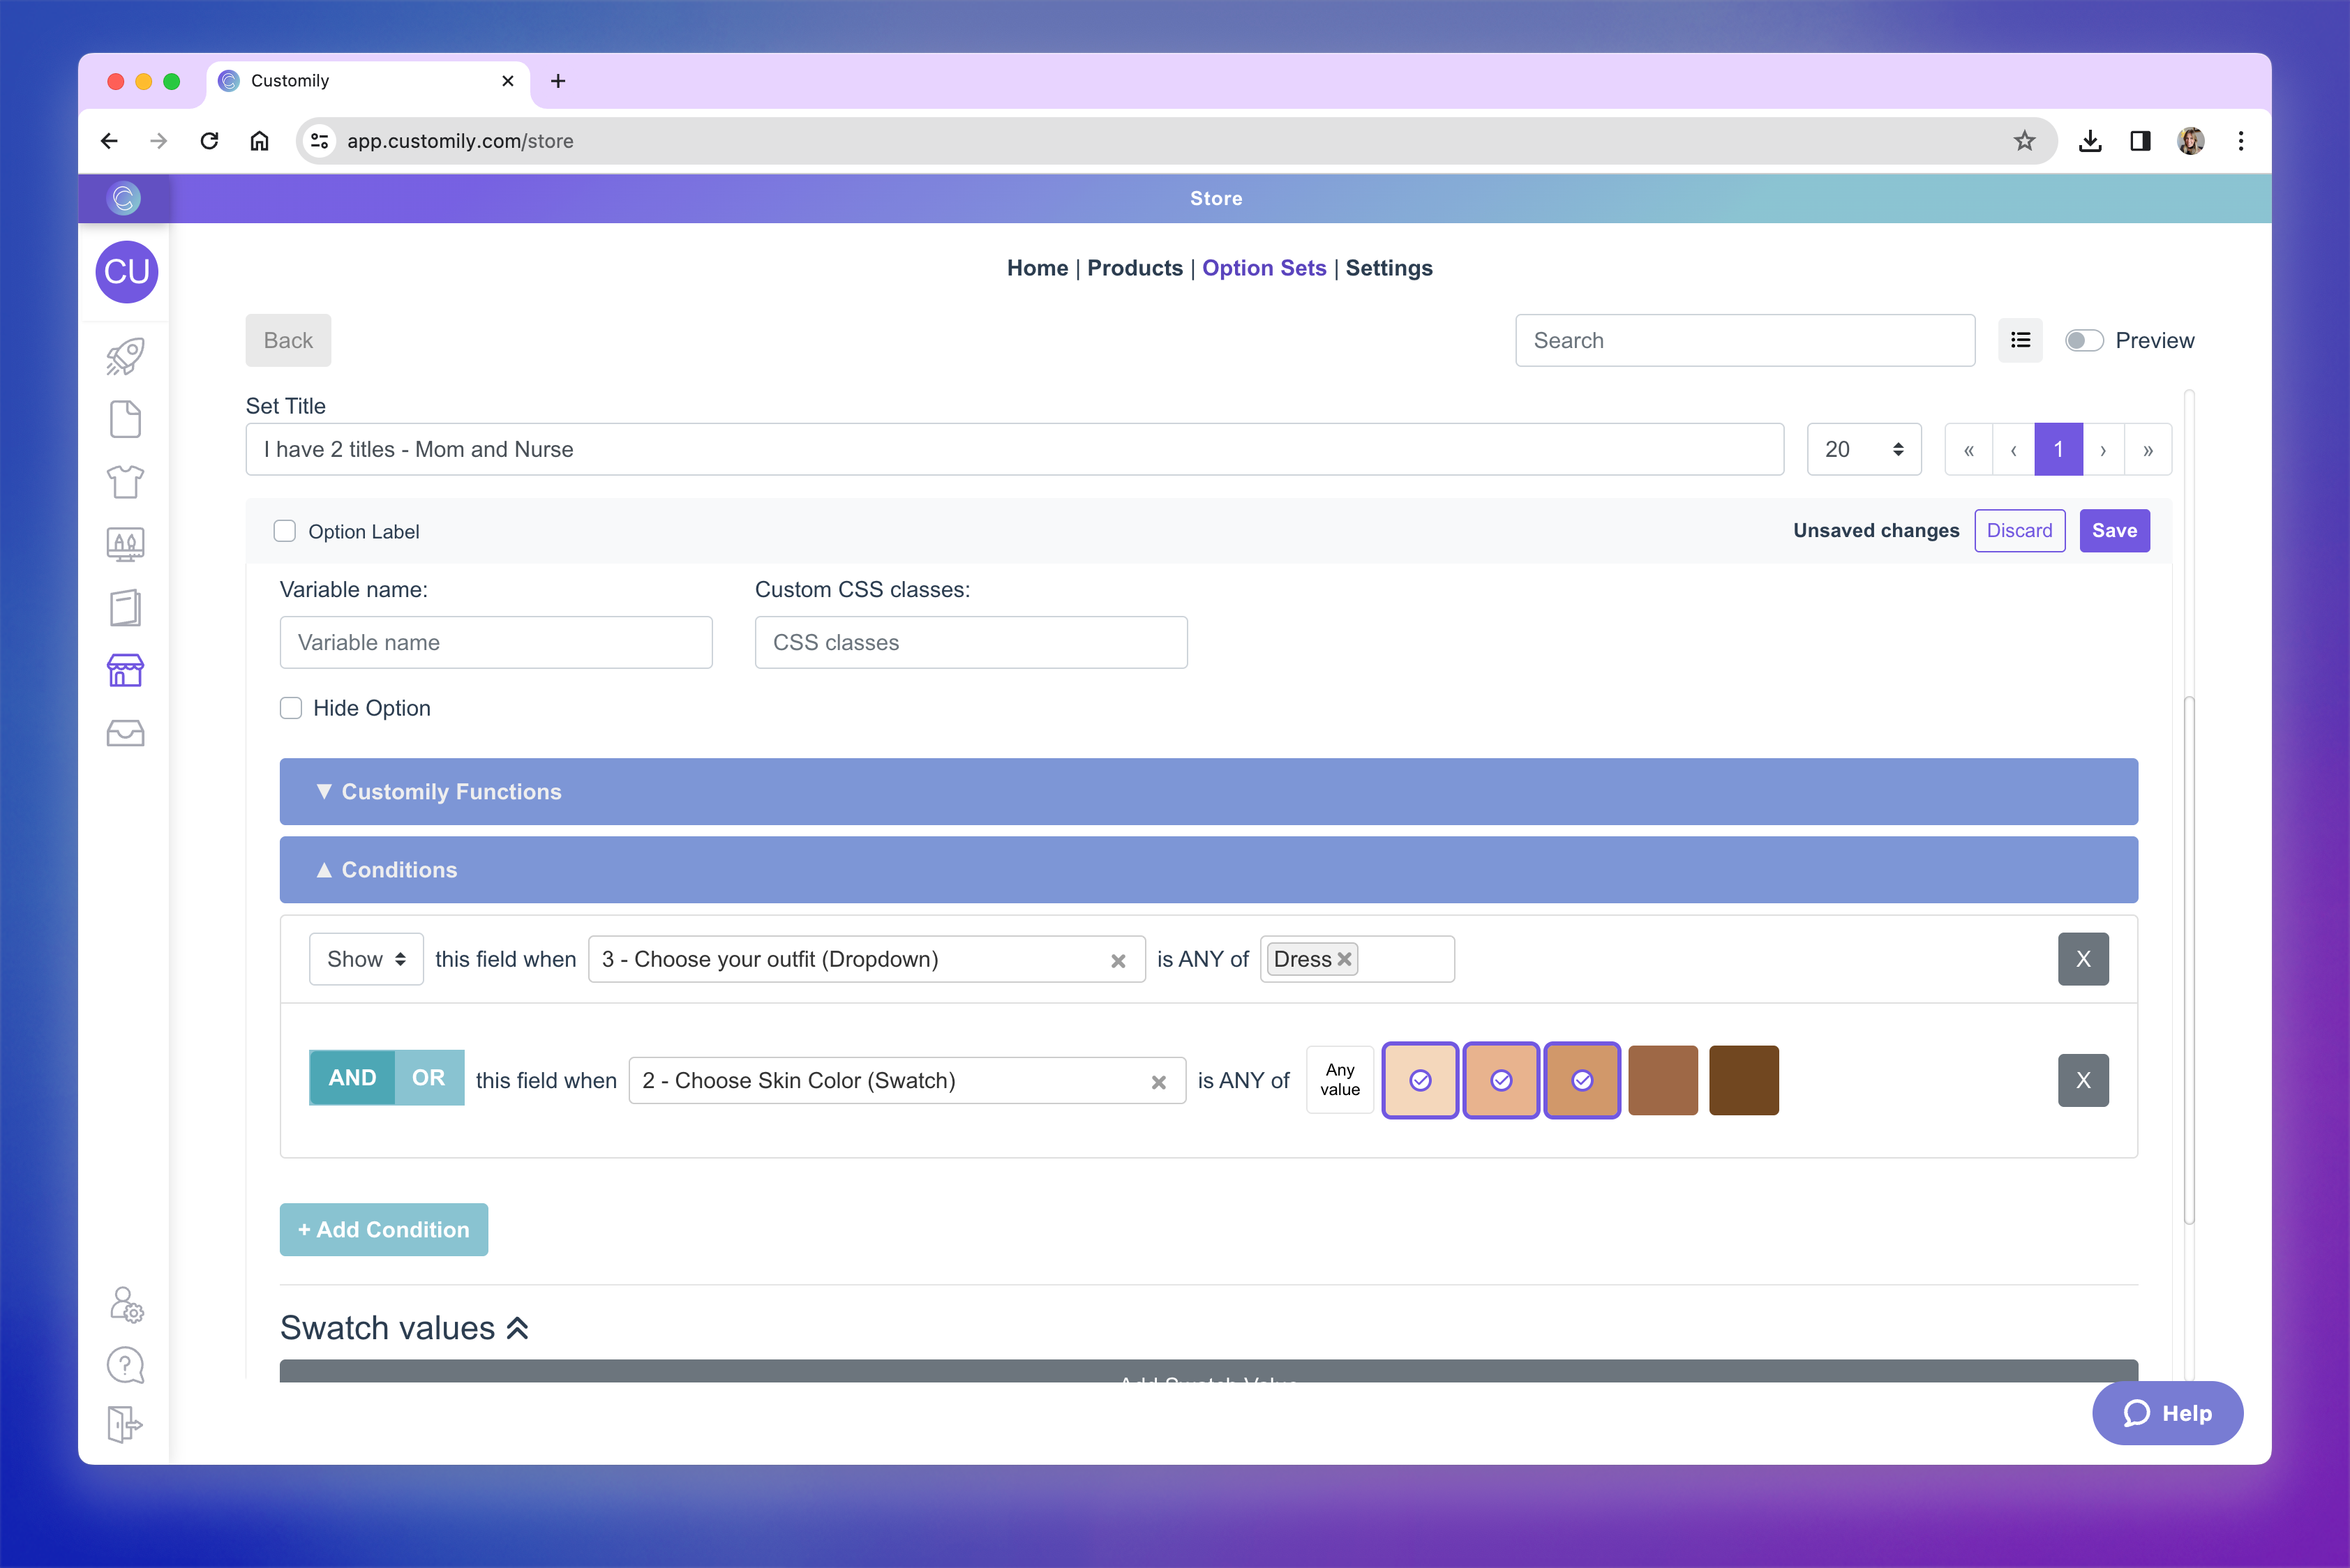Click the inbox tray sidebar icon
The width and height of the screenshot is (2350, 1568).
coord(125,733)
